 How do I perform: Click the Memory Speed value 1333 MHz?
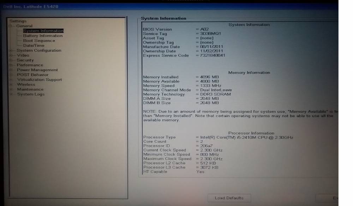(x=210, y=86)
